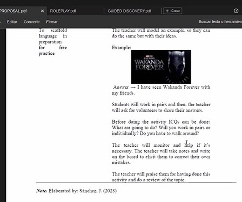Close the PROPOSAL.pdf tab
Viewport: 242px width, 202px height.
[42, 11]
